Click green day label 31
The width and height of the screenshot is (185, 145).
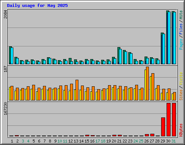pos(173,141)
